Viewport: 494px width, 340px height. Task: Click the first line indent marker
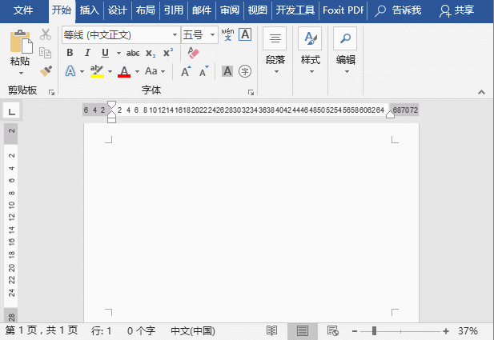(x=111, y=105)
